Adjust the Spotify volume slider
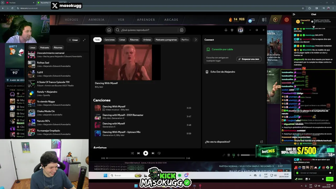Screen dimensions: 336x189 click(248, 155)
